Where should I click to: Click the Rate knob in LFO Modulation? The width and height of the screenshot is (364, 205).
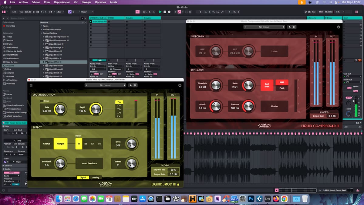pyautogui.click(x=60, y=109)
